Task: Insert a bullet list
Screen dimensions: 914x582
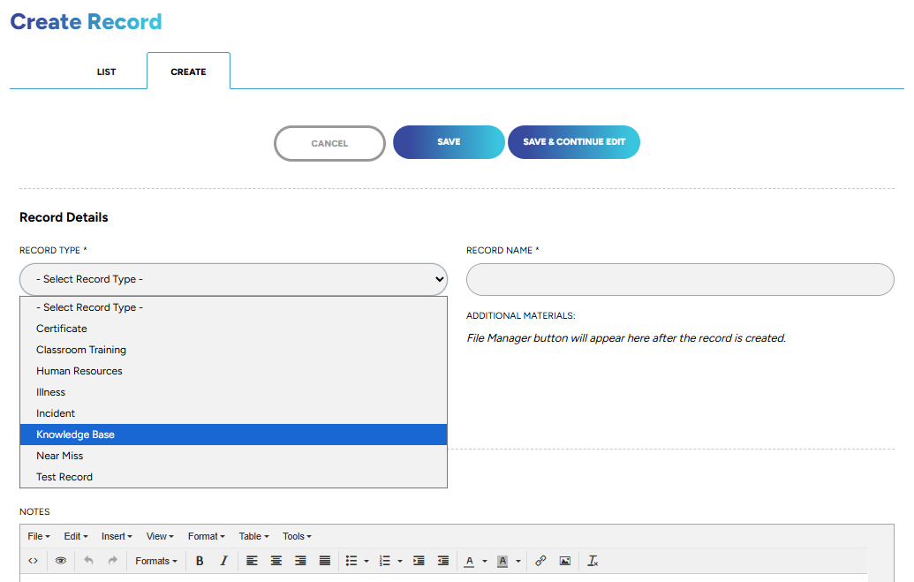Action: [x=351, y=561]
